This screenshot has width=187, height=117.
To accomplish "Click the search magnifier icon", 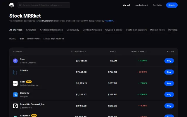I will (x=20, y=5).
